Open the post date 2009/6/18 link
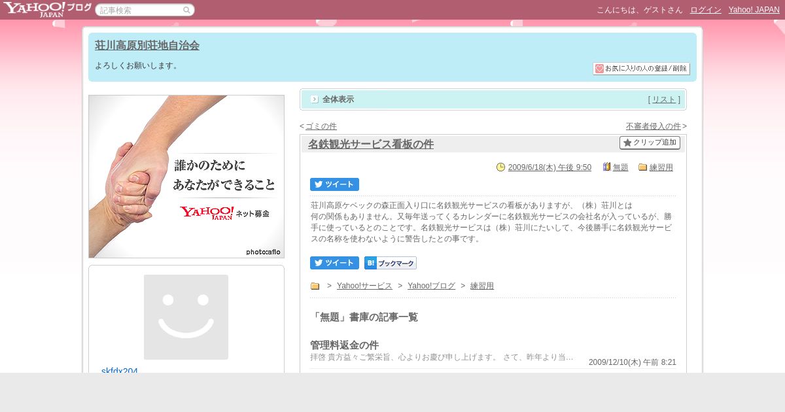The height and width of the screenshot is (412, 785). (549, 167)
